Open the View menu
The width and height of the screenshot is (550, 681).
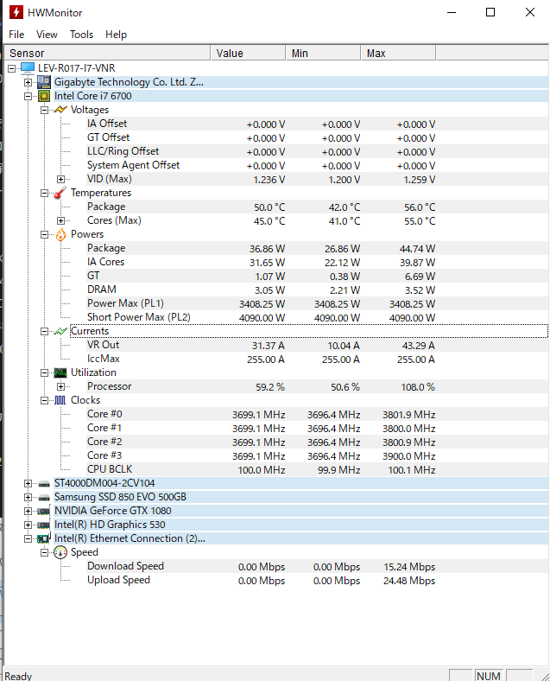coord(47,35)
